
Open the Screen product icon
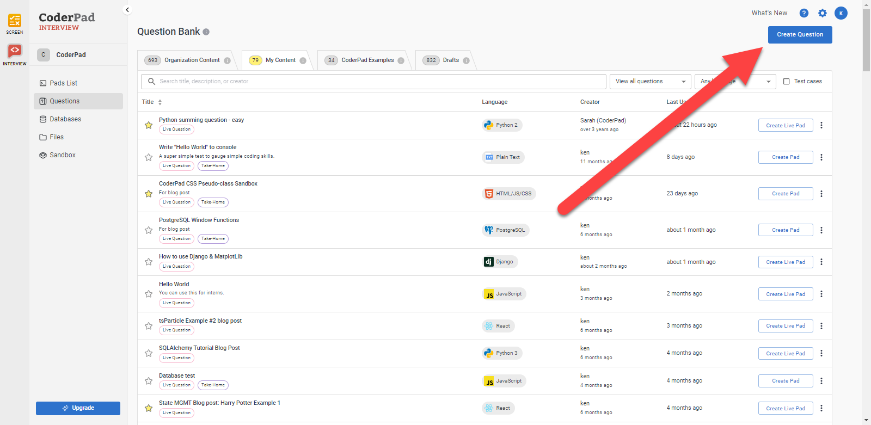tap(15, 22)
